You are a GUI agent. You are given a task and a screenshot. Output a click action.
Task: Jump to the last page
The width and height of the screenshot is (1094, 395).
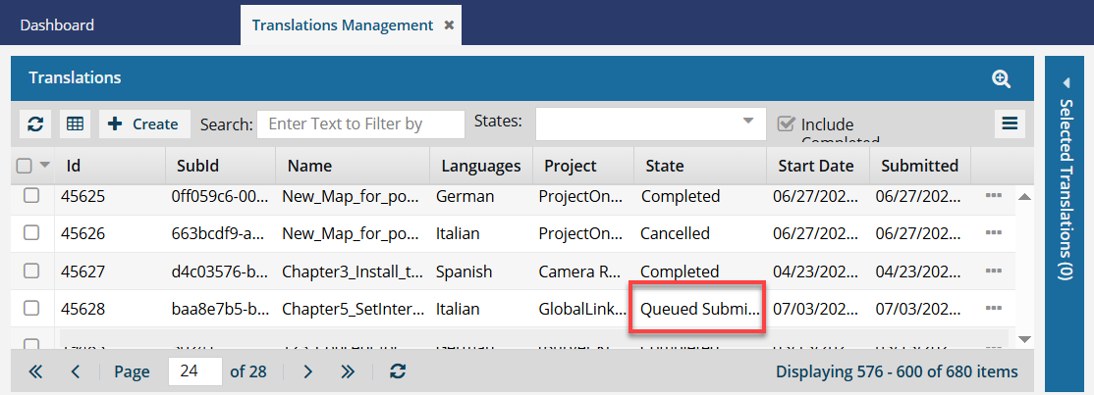click(348, 371)
